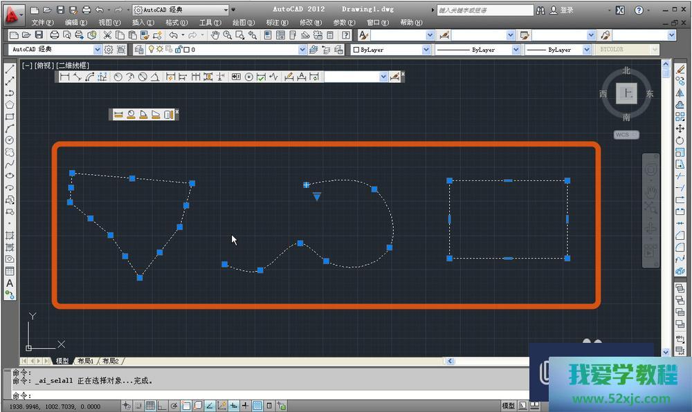The width and height of the screenshot is (692, 412).
Task: Expand the ByLayer linetype dropdown
Action: tap(516, 50)
